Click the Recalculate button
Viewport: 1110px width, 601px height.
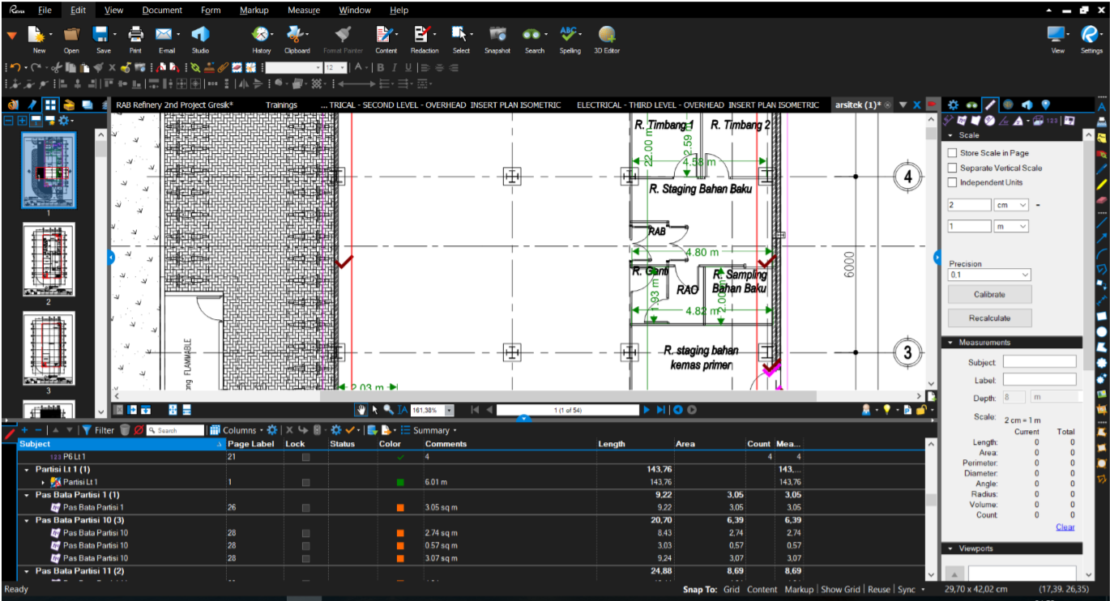click(x=989, y=318)
